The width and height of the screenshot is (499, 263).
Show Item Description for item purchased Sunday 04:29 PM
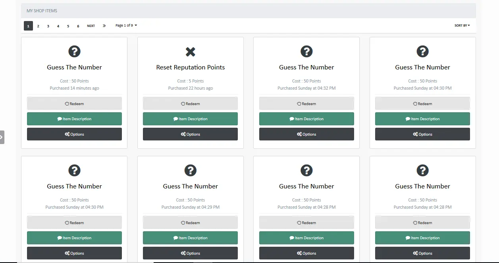pyautogui.click(x=190, y=238)
